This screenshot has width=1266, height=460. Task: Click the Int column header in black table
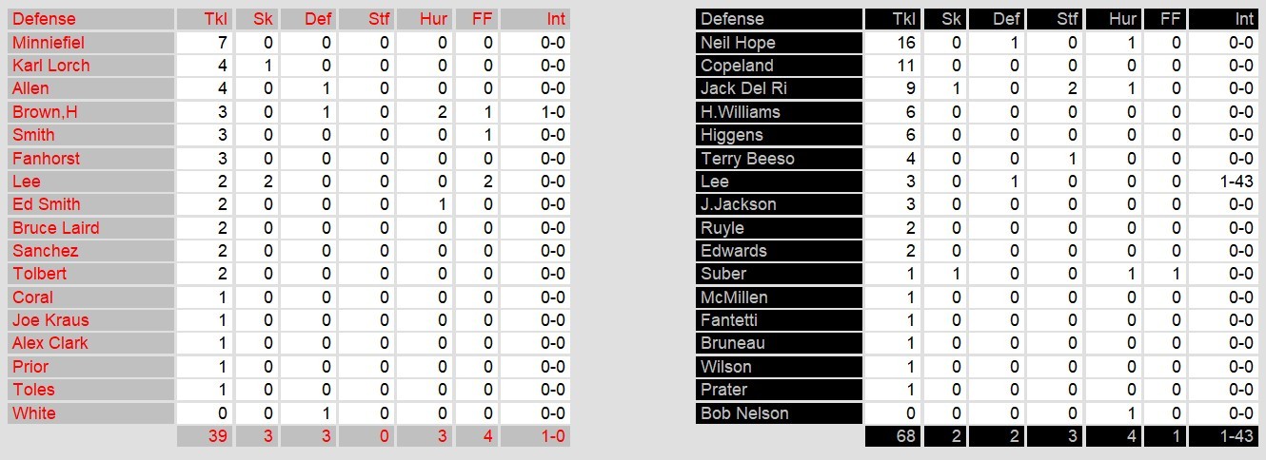[1243, 19]
